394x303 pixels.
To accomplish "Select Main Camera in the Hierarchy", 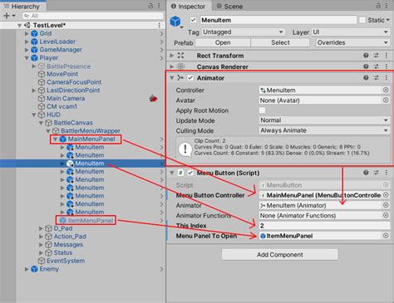I will 66,98.
